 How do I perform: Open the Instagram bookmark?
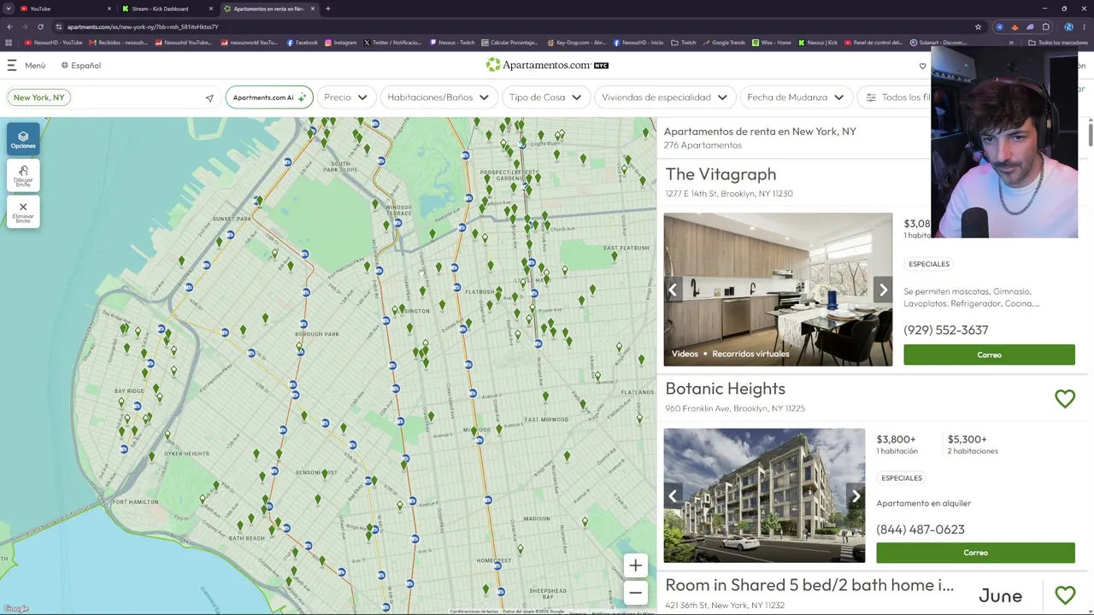[x=341, y=43]
